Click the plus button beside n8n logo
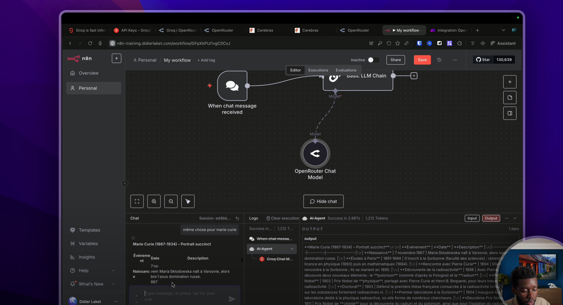 click(116, 58)
